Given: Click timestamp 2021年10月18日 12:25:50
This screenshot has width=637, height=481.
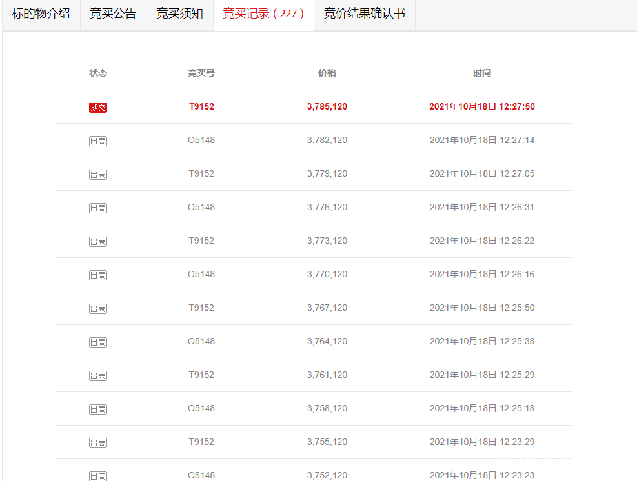Looking at the screenshot, I should 482,308.
